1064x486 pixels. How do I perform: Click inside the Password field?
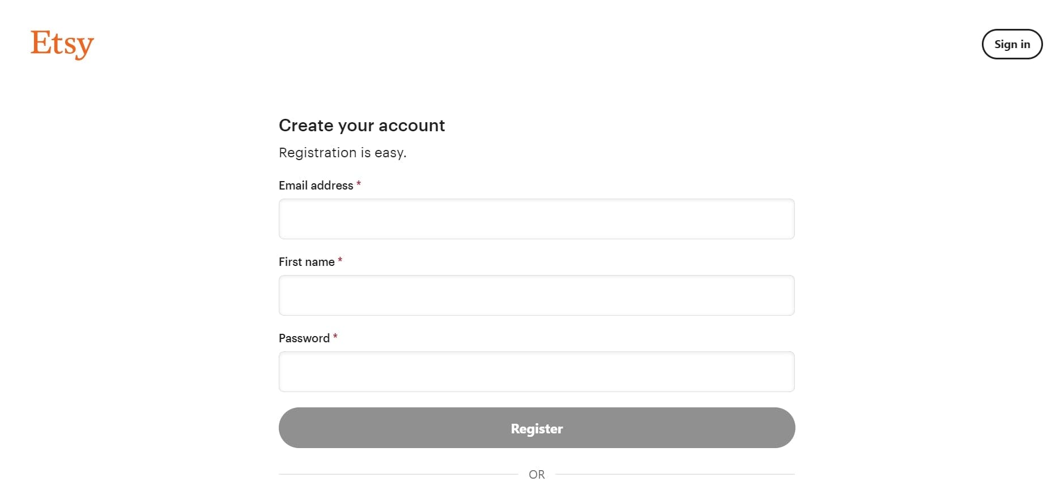[537, 372]
